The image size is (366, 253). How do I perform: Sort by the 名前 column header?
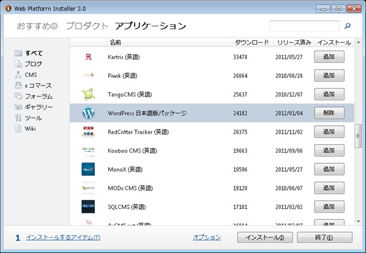tap(115, 42)
